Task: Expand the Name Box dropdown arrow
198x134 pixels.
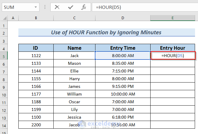Action: coord(36,7)
